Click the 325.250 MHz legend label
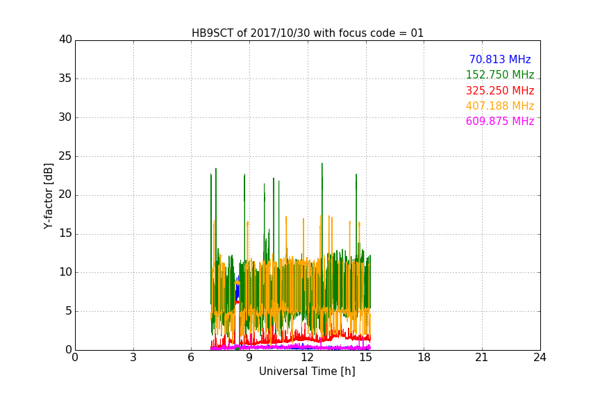Image resolution: width=600 pixels, height=400 pixels. point(500,91)
